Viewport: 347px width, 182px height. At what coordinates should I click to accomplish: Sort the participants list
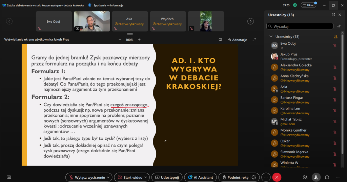(339, 26)
